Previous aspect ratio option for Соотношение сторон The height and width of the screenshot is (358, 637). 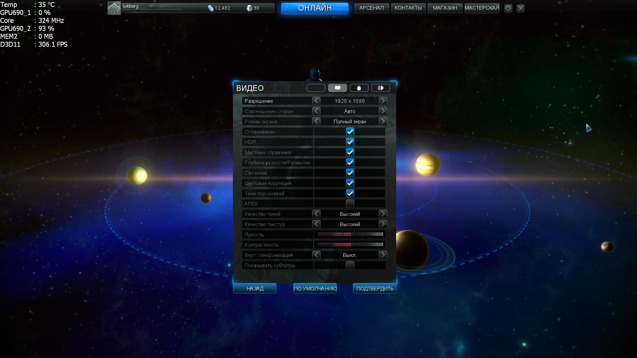tap(316, 111)
